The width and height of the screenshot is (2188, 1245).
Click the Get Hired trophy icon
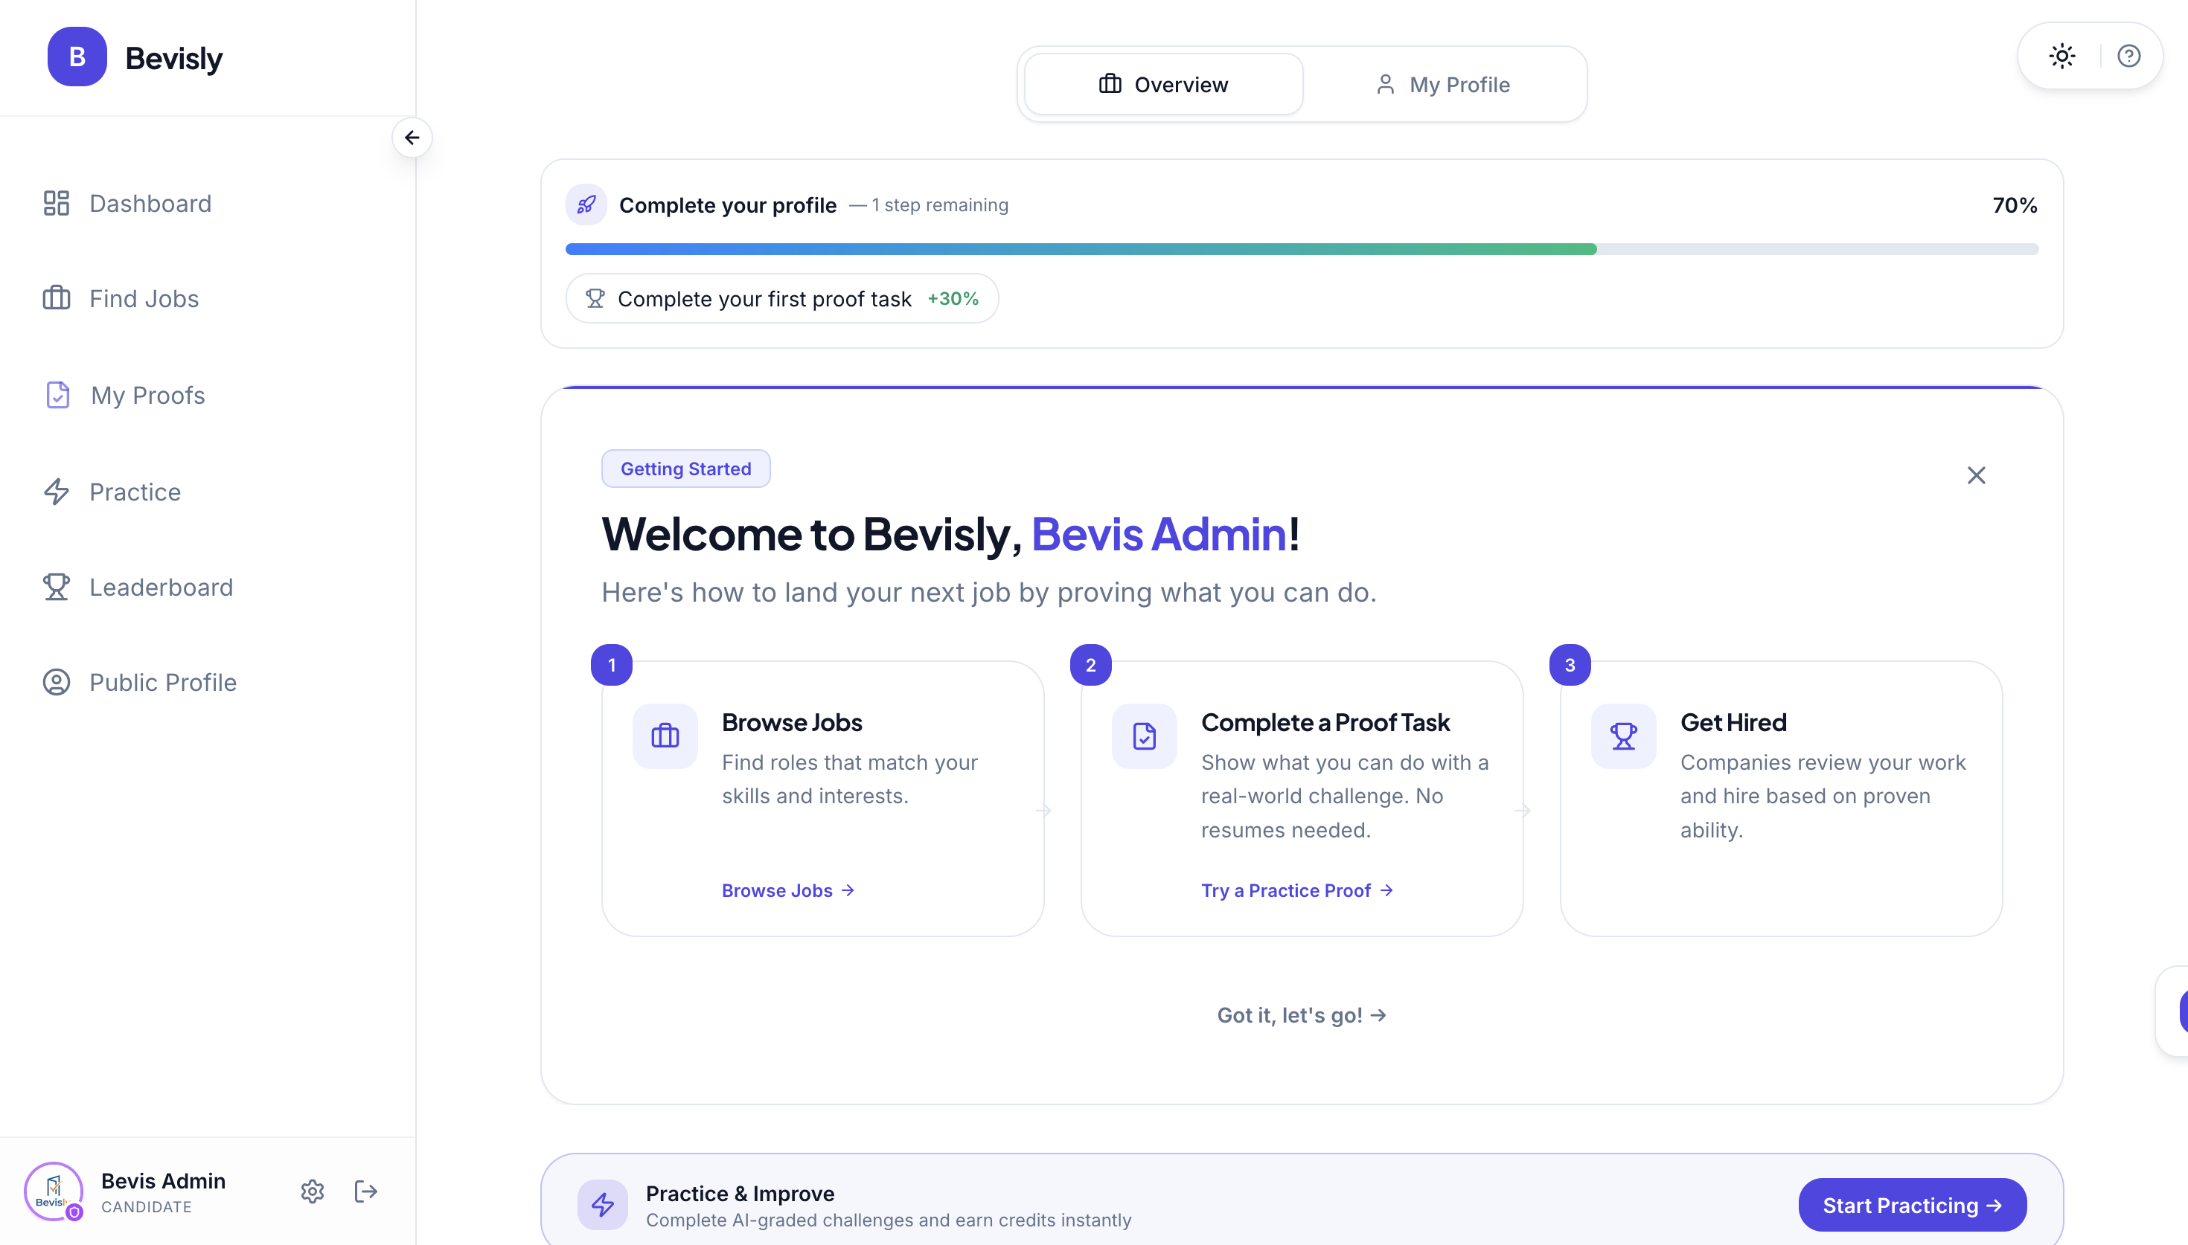coord(1623,736)
